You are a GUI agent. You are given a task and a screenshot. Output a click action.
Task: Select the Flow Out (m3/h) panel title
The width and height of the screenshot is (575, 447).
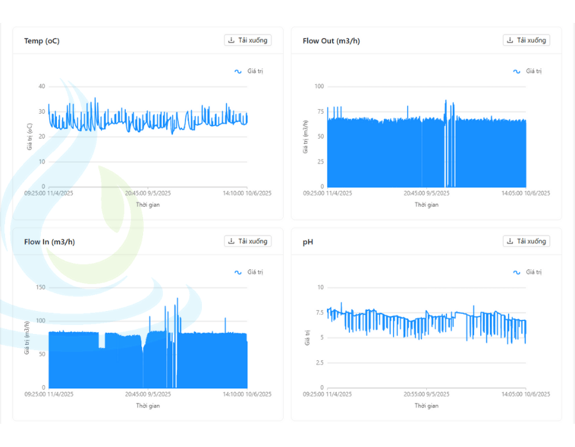click(332, 41)
